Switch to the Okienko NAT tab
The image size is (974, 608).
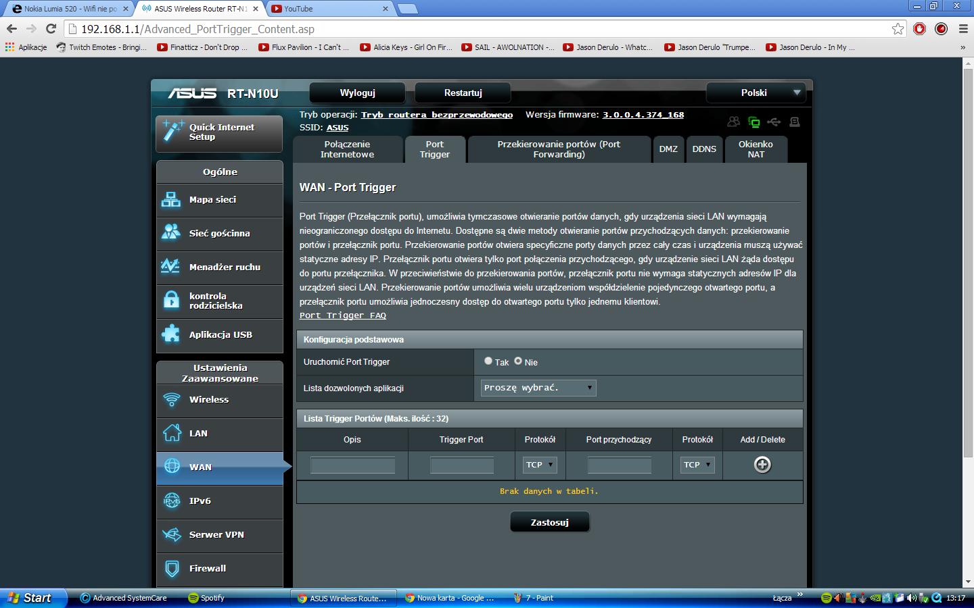click(x=756, y=149)
